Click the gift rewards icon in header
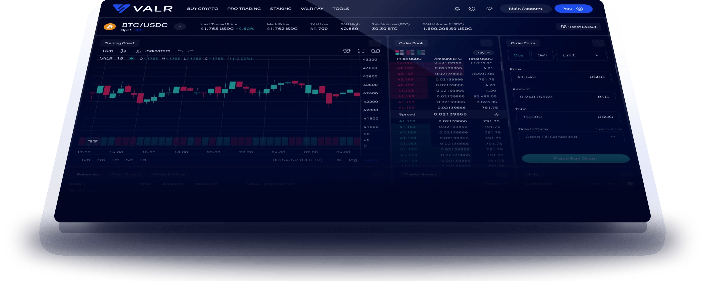Screen dimensions: 704x281 pos(472,9)
